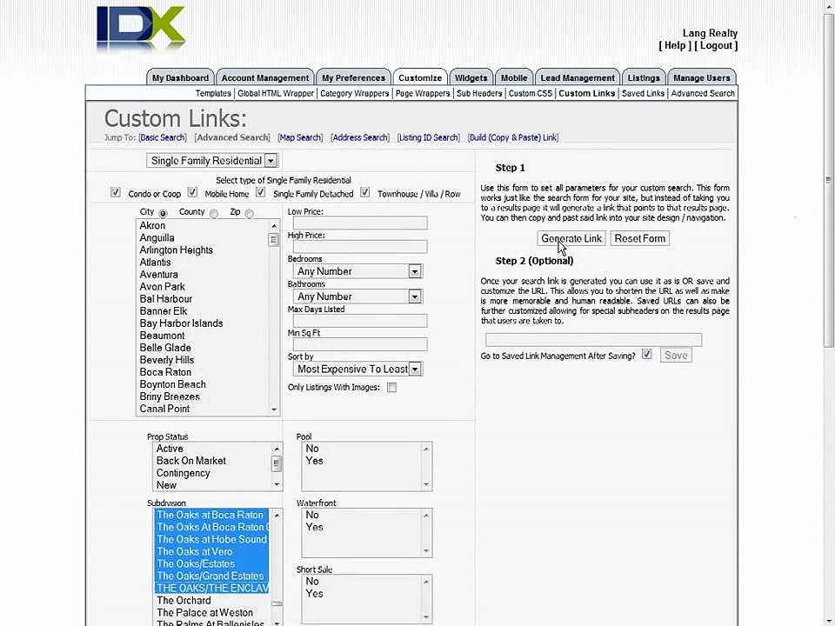Select No under Waterfront
This screenshot has height=626, width=835.
[x=312, y=515]
